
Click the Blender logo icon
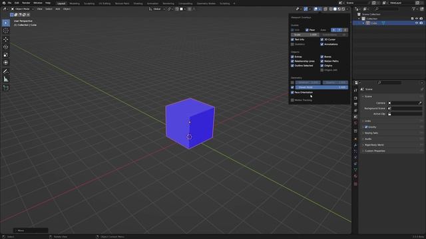(4, 3)
